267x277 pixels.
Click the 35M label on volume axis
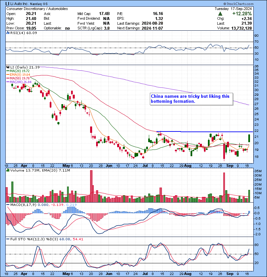pos(258,171)
